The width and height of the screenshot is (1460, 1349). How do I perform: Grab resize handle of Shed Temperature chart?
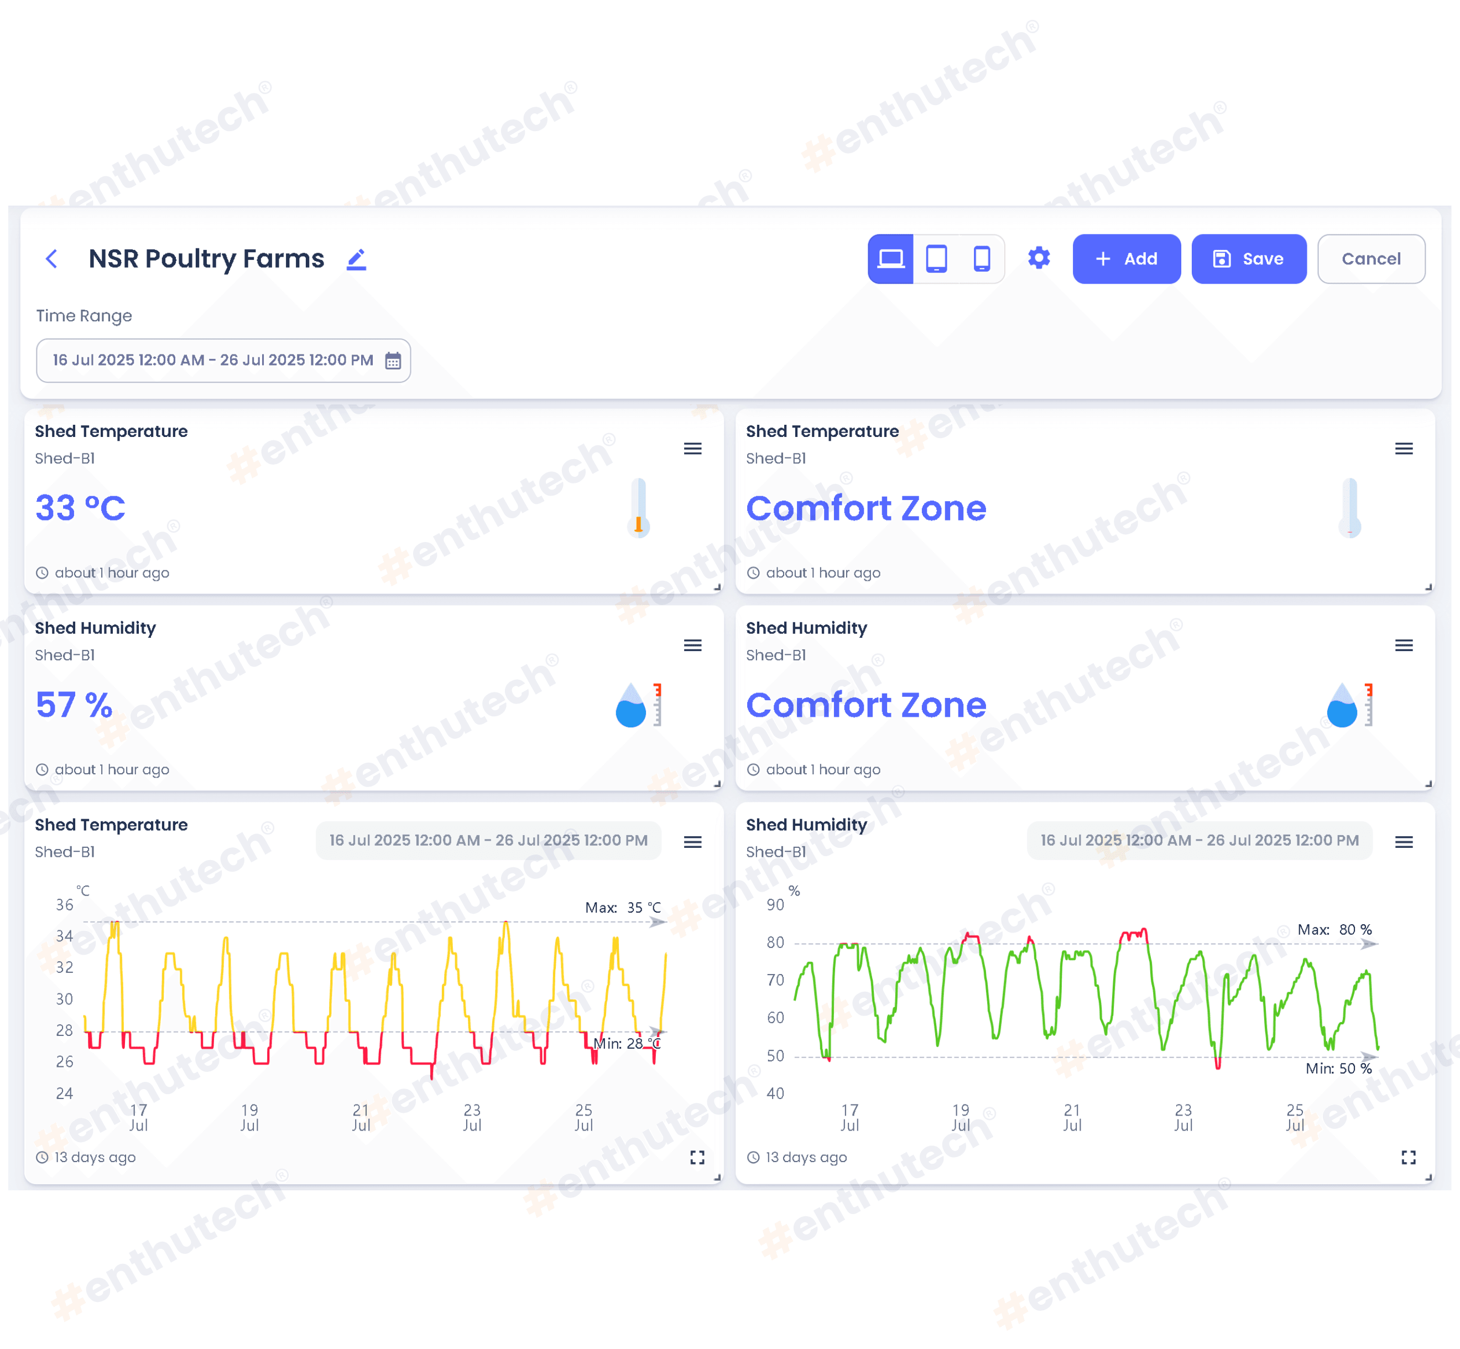click(718, 1177)
